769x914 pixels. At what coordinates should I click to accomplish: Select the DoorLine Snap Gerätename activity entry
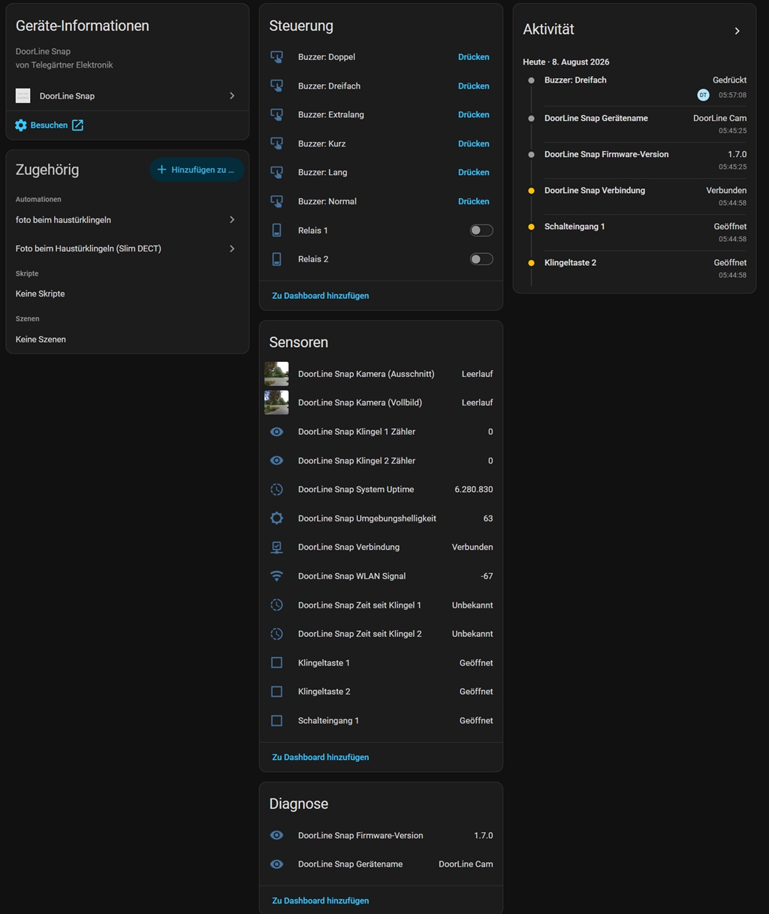(x=635, y=124)
